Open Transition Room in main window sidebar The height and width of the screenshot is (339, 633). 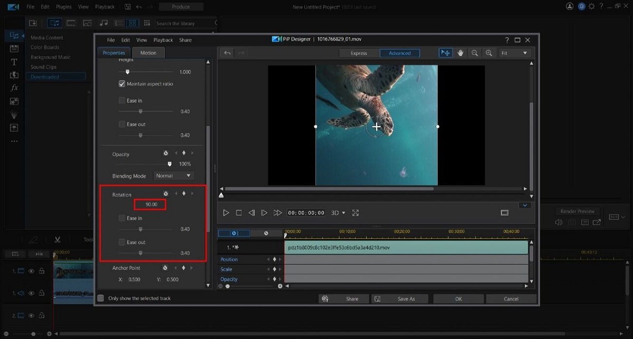tap(14, 75)
